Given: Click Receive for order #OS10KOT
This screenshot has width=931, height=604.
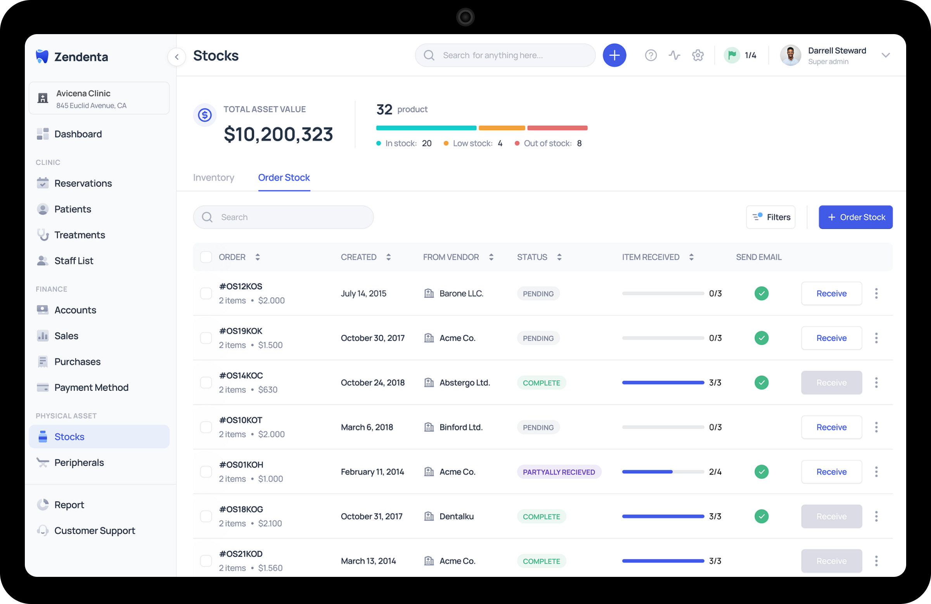Looking at the screenshot, I should (831, 427).
